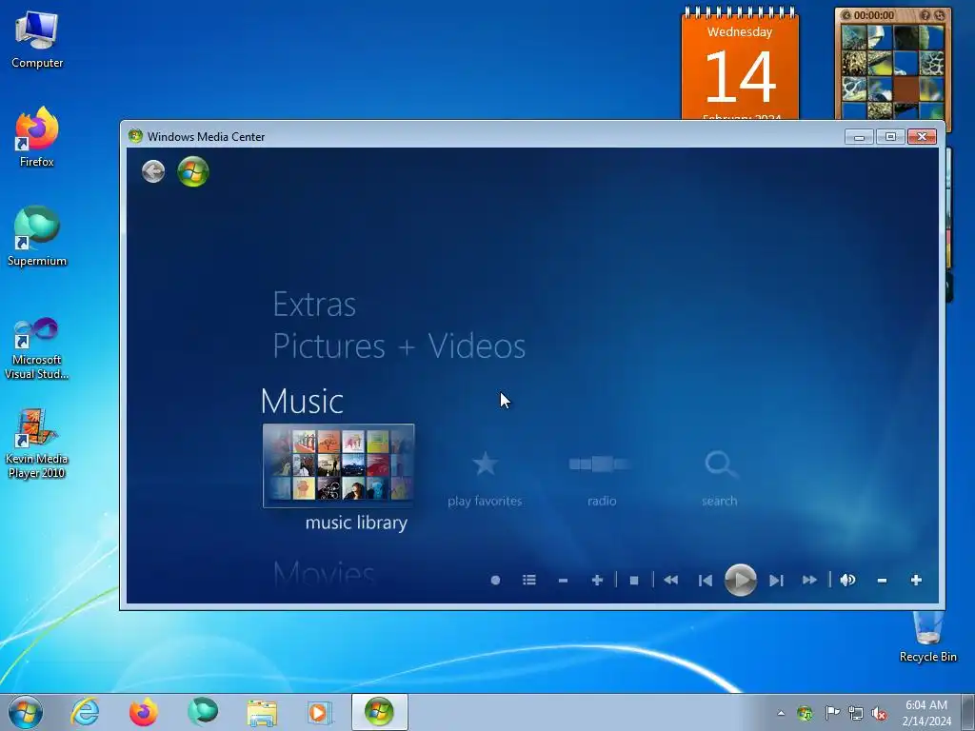Click the Media Center taskbar button
Image resolution: width=975 pixels, height=731 pixels.
pyautogui.click(x=379, y=712)
